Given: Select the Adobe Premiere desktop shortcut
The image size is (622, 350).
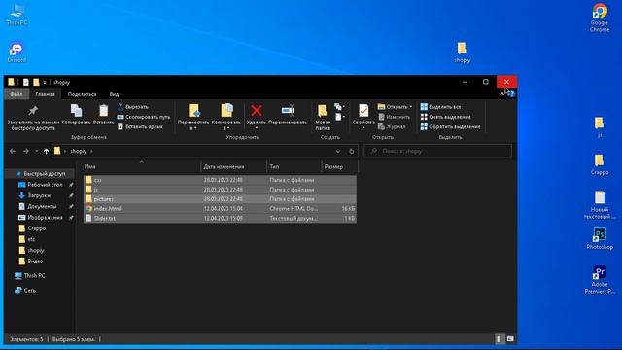Looking at the screenshot, I should (x=600, y=280).
